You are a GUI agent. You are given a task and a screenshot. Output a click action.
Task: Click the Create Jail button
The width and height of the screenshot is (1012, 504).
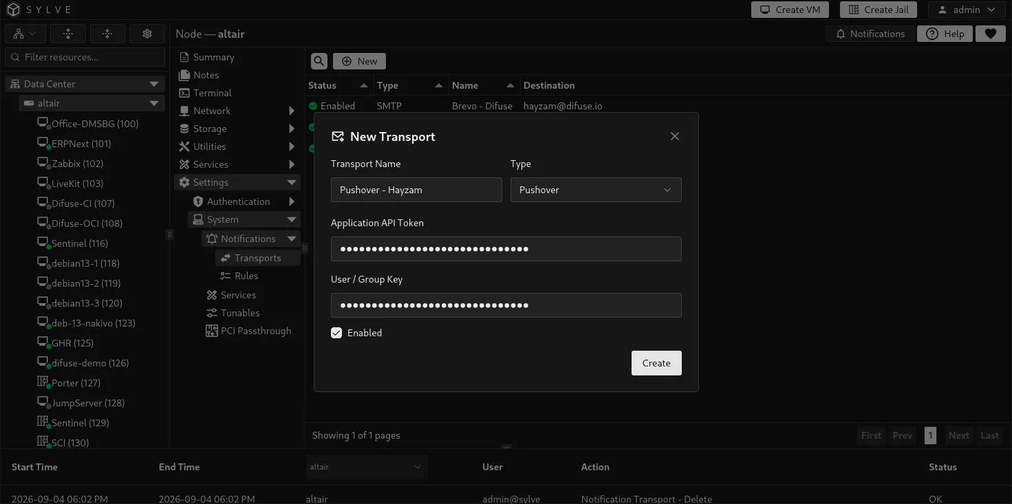(879, 10)
